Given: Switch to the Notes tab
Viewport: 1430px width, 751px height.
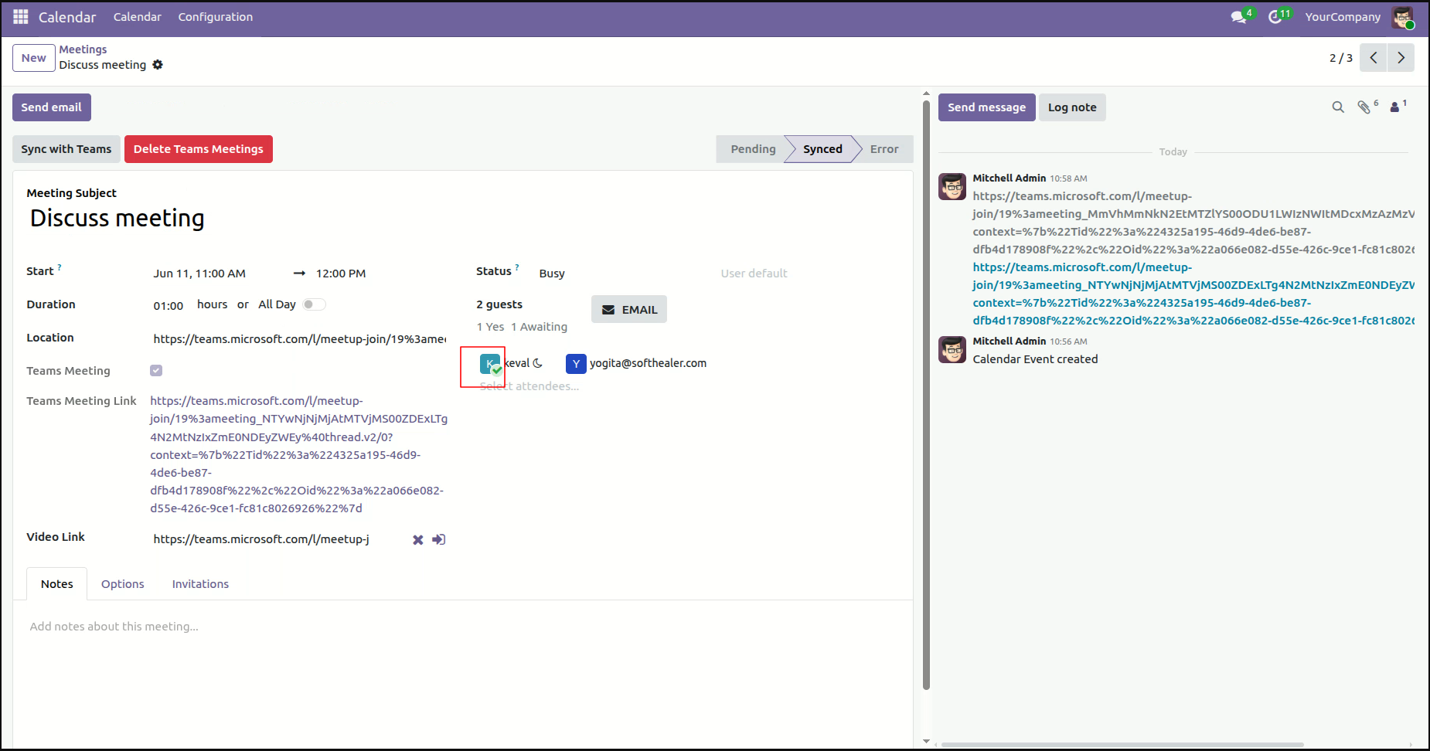Looking at the screenshot, I should point(57,584).
